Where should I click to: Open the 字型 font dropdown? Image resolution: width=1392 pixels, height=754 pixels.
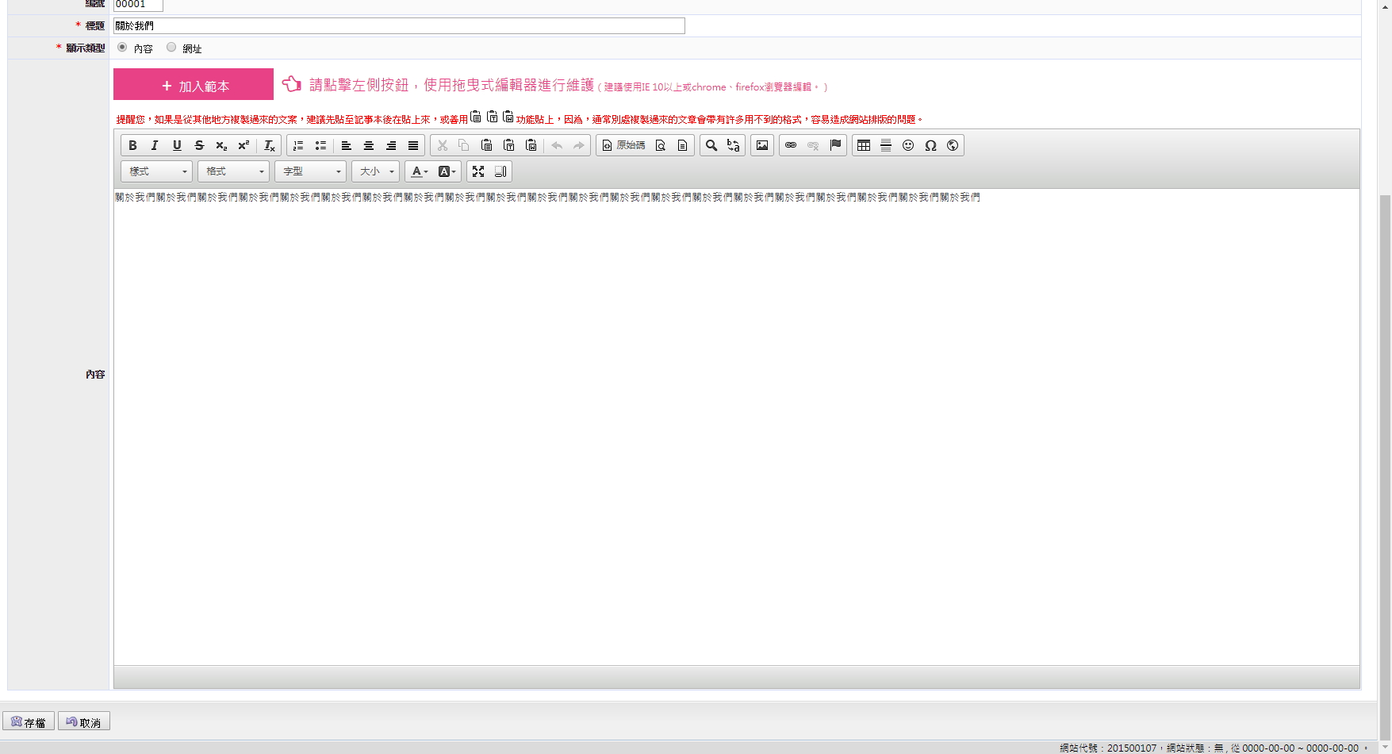click(310, 171)
